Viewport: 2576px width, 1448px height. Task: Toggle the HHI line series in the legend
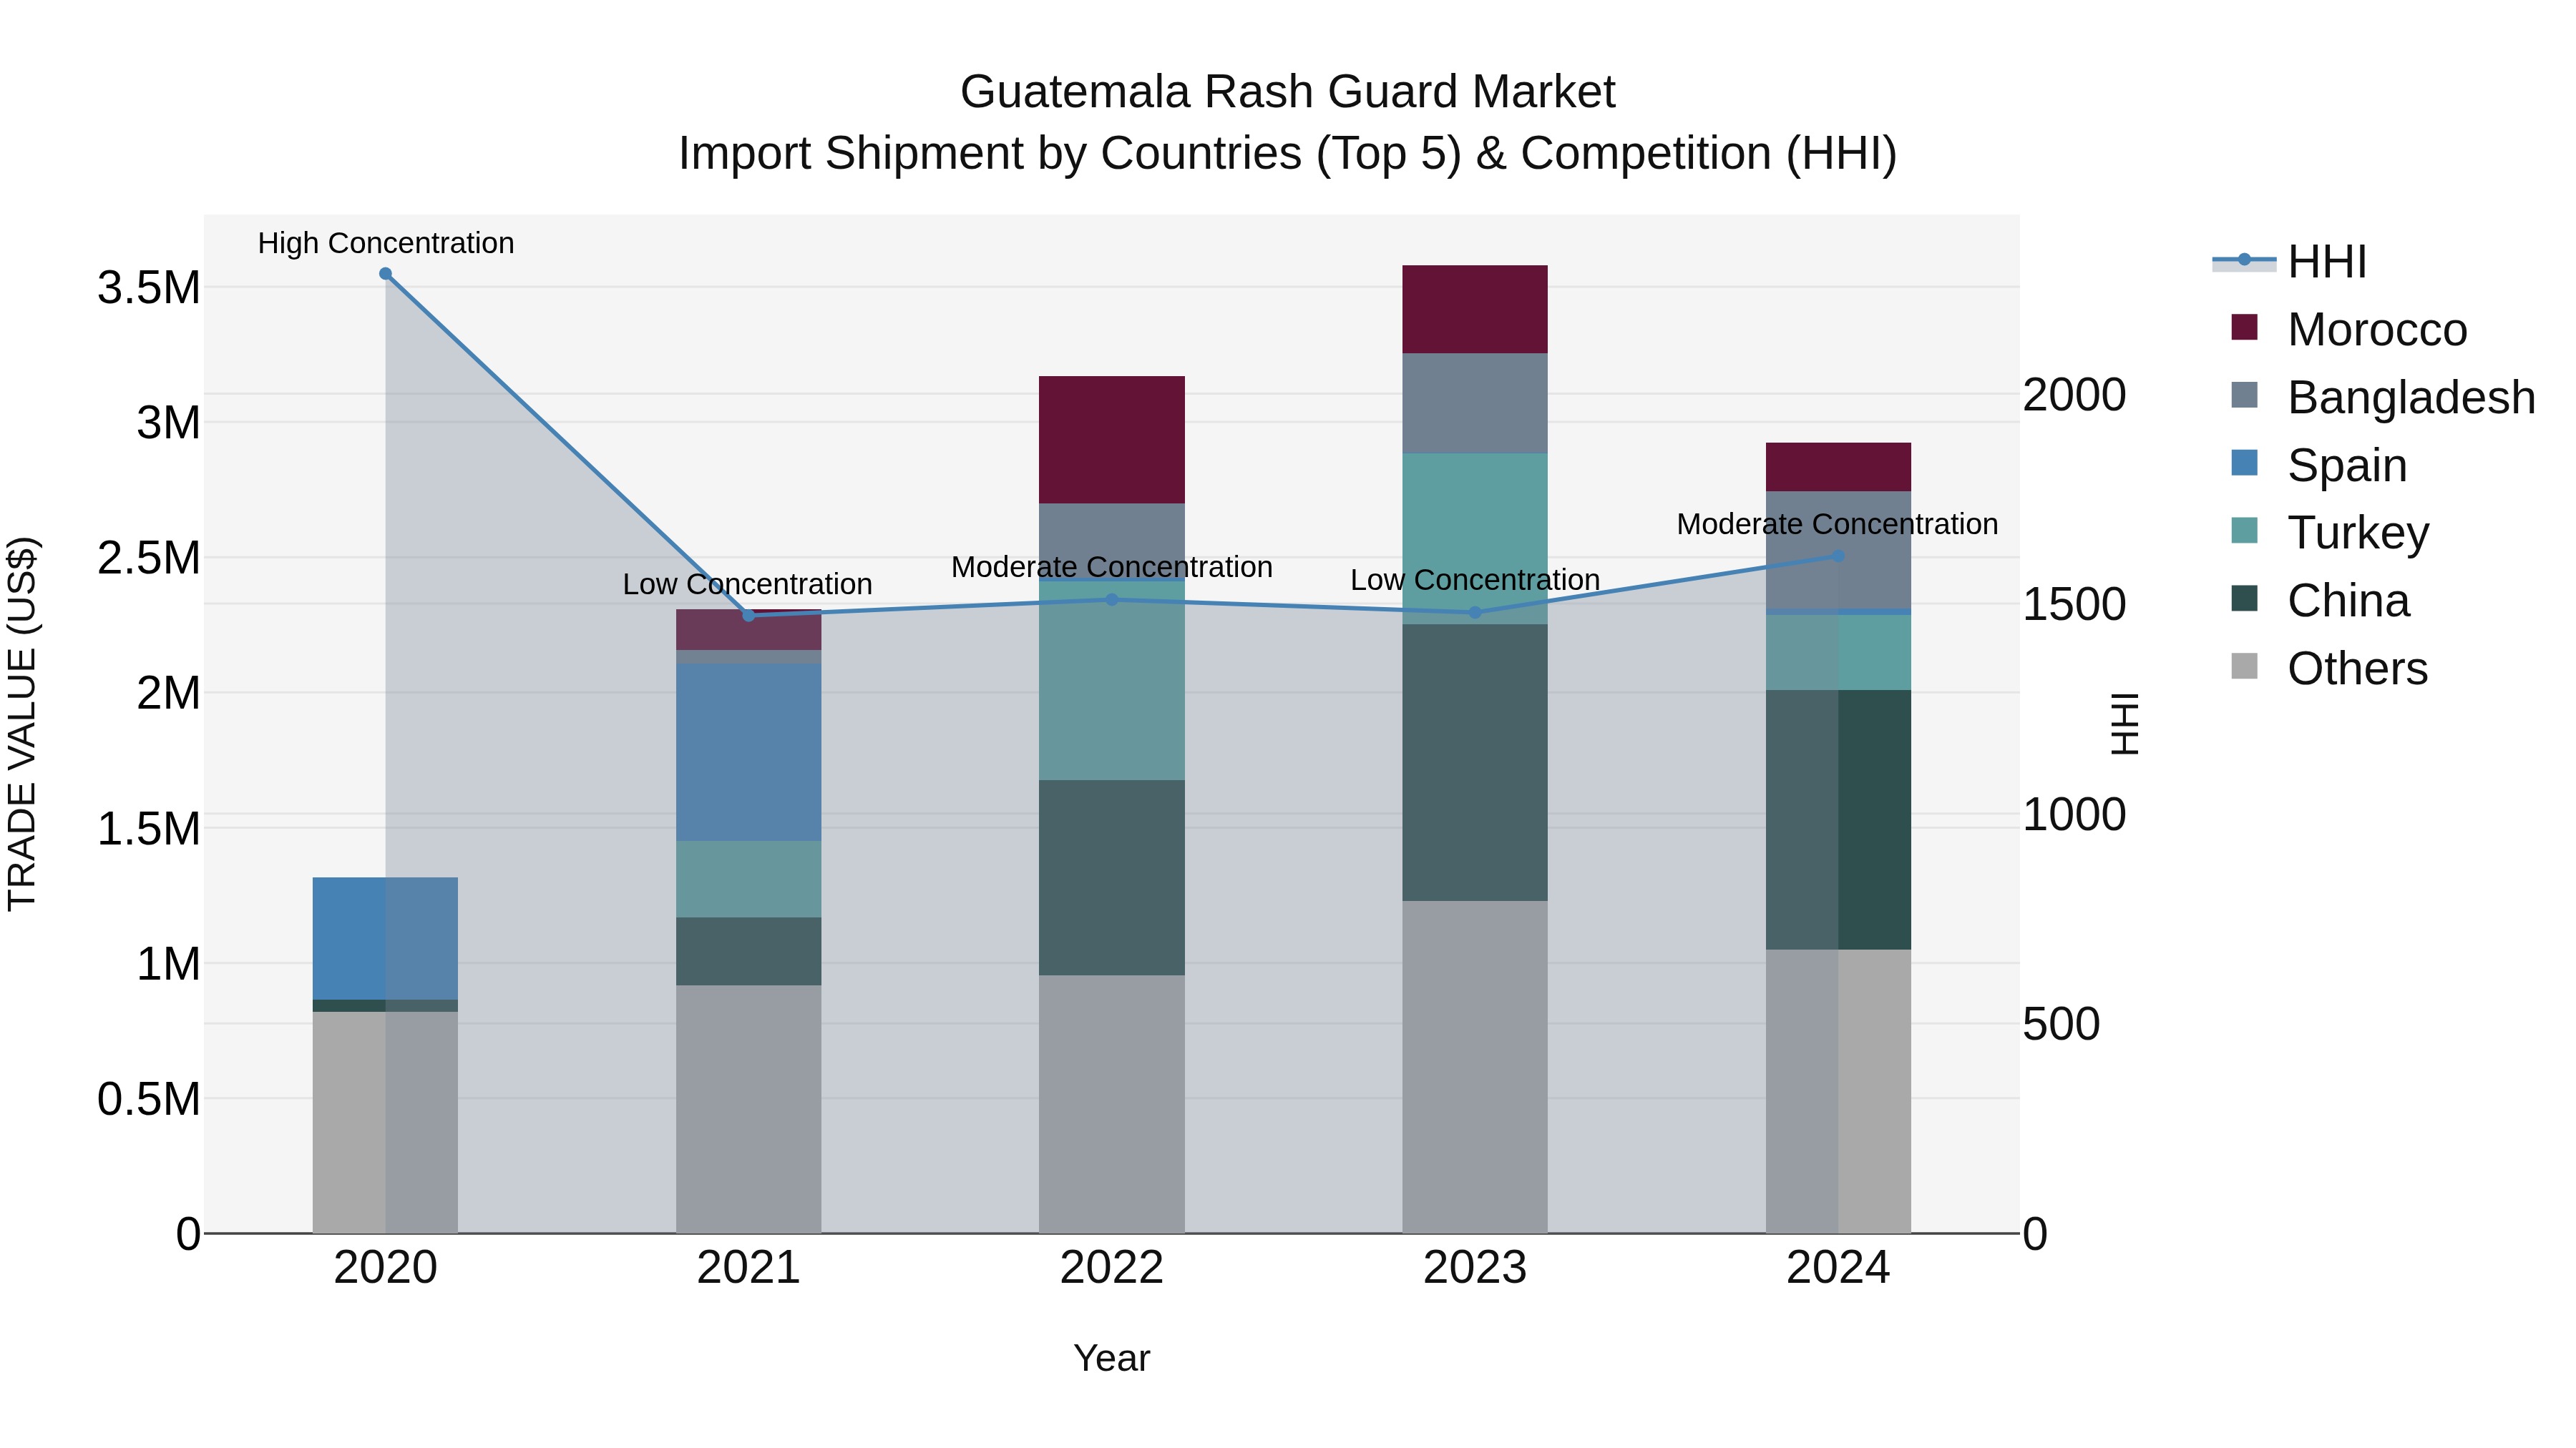tap(2290, 262)
